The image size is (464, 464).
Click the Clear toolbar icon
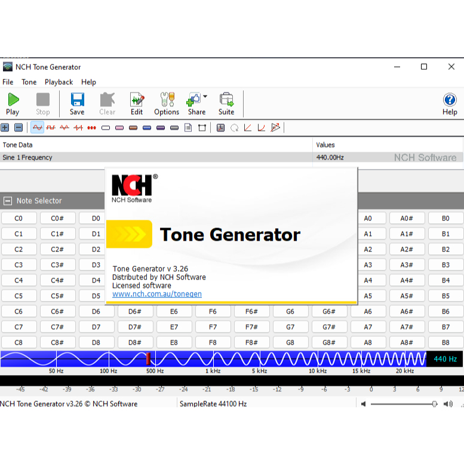107,103
